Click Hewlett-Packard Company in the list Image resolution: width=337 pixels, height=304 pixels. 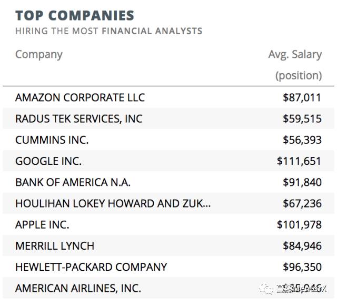91,267
